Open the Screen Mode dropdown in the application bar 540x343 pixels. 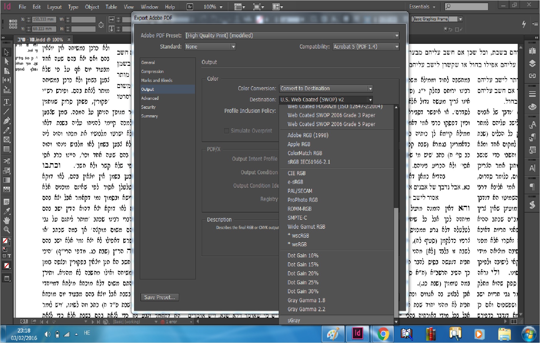[x=259, y=7]
